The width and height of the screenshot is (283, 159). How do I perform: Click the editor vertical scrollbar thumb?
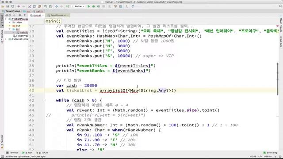click(277, 79)
